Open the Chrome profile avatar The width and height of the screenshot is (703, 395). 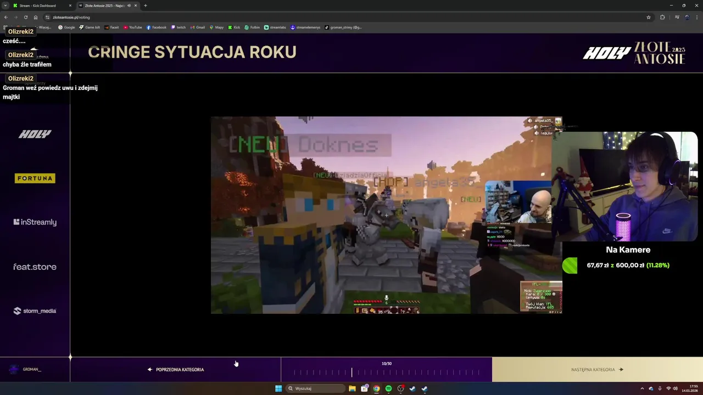(687, 17)
